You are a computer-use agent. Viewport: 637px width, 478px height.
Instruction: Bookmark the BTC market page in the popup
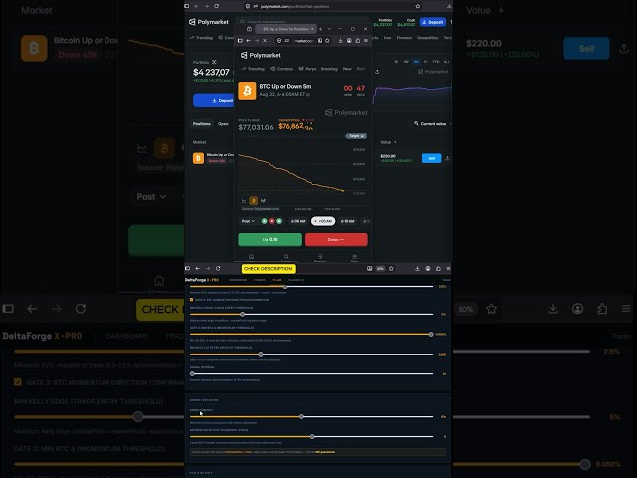(327, 40)
